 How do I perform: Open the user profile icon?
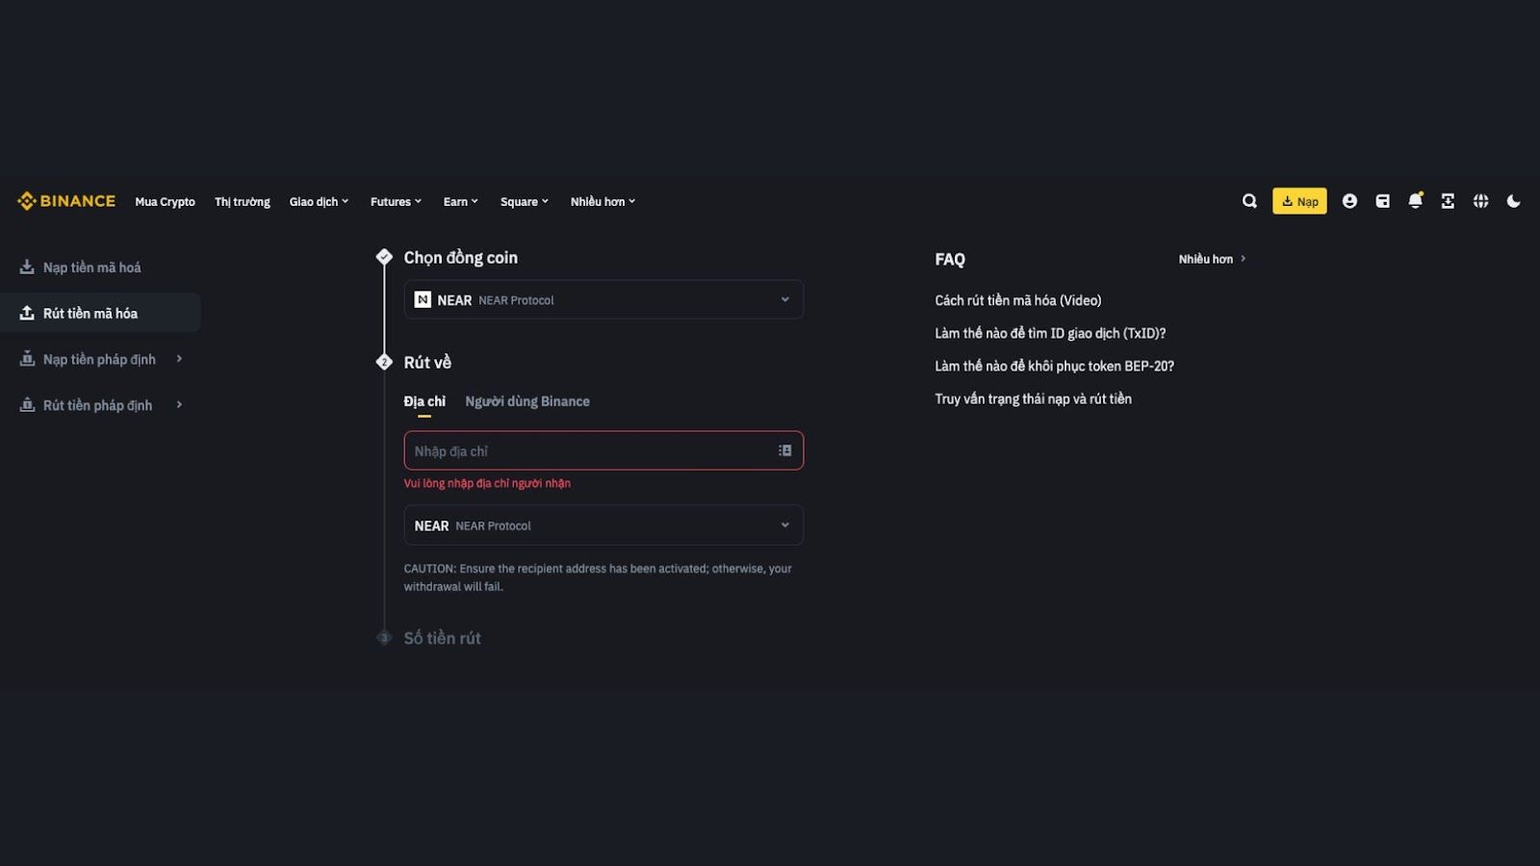[x=1349, y=201]
